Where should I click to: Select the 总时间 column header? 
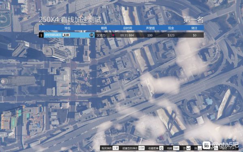click(128, 28)
